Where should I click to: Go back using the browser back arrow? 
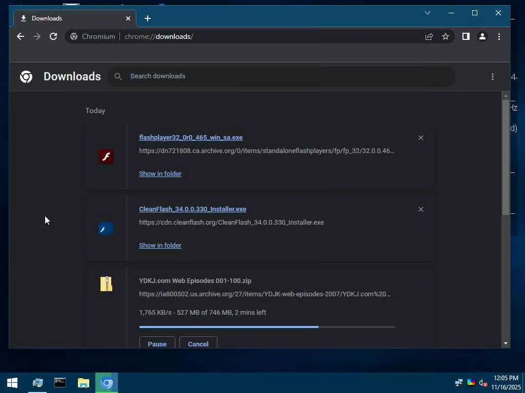21,36
